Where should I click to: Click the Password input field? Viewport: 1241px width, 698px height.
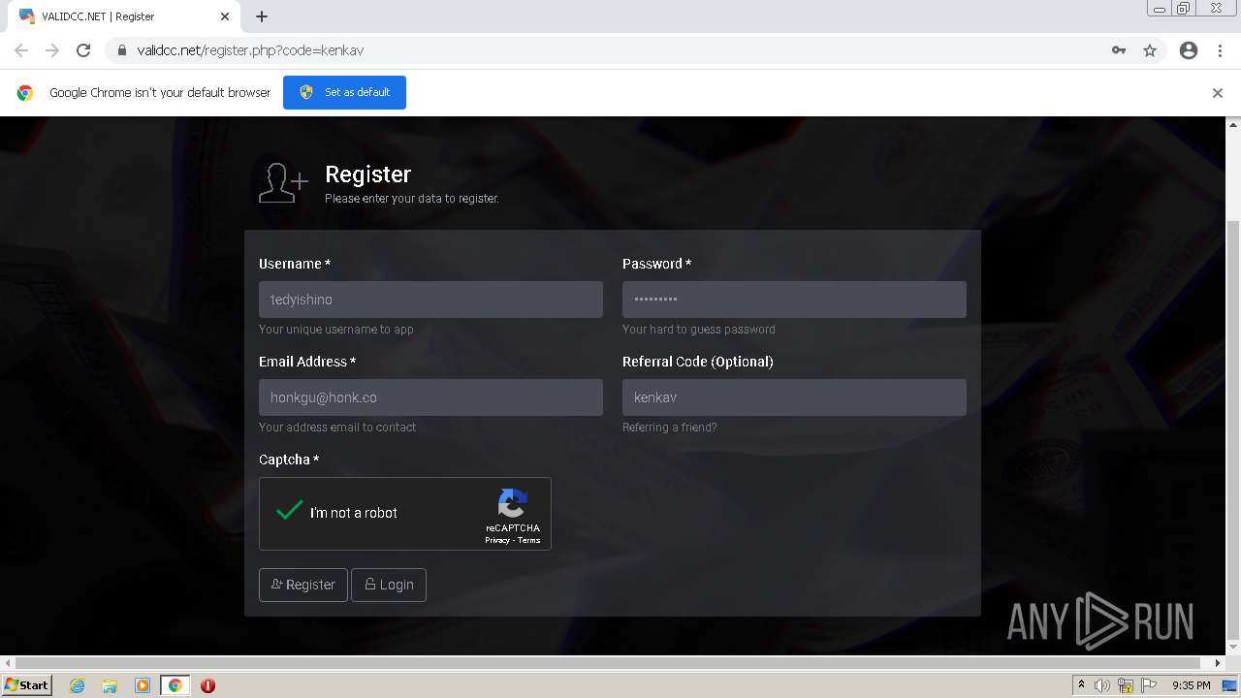tap(794, 300)
